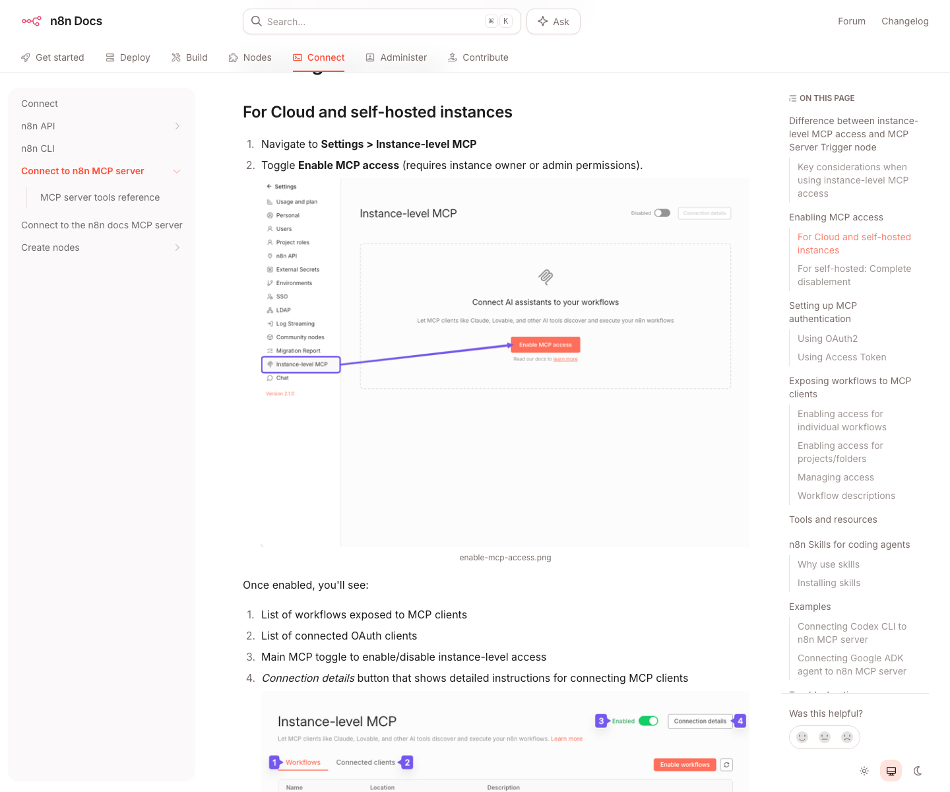Screen dimensions: 950x792
Task: Click 'List of connected OAuth clients' list item
Action: coord(339,636)
